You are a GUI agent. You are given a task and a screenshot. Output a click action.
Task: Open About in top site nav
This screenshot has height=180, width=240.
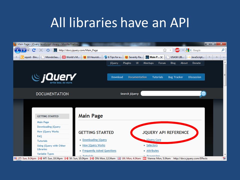pos(184,63)
